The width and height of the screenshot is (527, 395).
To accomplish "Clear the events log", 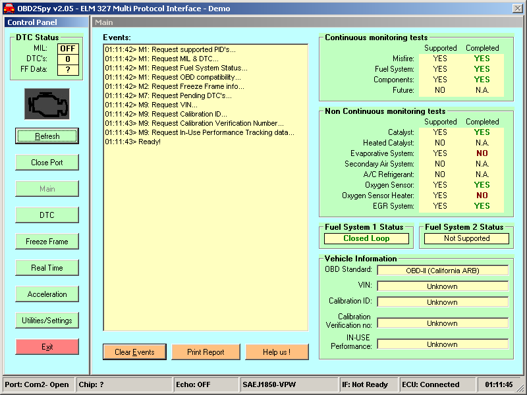I will [134, 352].
